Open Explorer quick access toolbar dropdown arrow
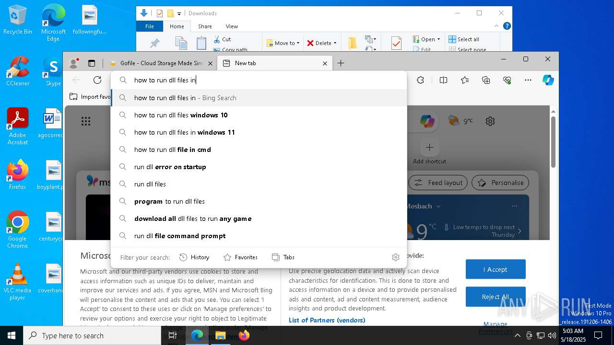 tap(179, 13)
